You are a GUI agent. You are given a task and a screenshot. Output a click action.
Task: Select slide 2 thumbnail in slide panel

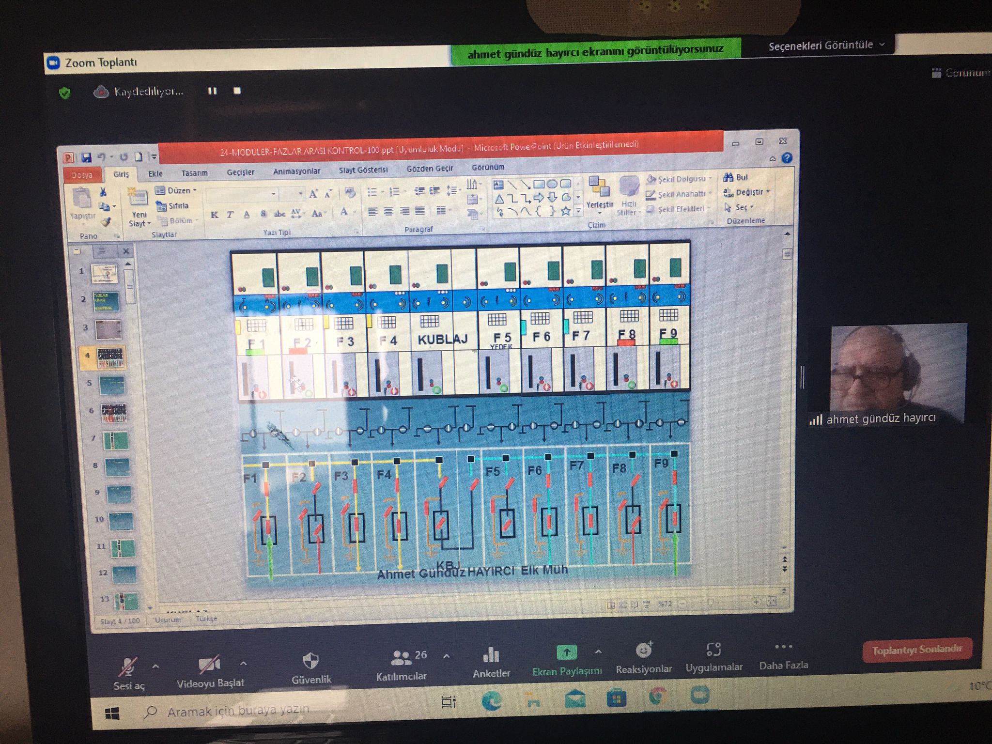pos(106,301)
